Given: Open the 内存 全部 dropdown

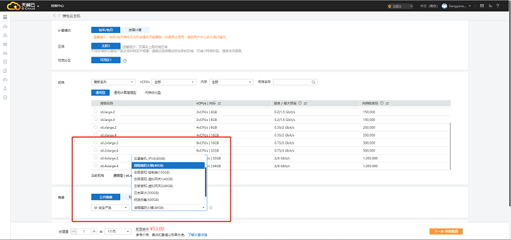Looking at the screenshot, I should pyautogui.click(x=231, y=82).
